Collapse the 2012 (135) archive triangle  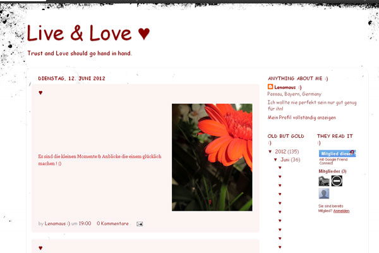tap(270, 152)
